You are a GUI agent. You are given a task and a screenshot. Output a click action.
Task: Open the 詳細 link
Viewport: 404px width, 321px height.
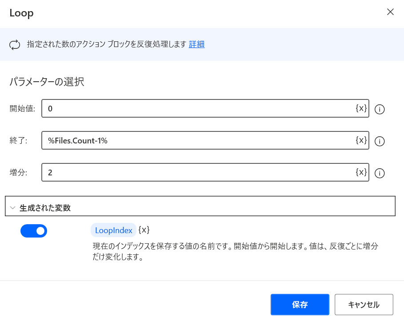click(196, 44)
